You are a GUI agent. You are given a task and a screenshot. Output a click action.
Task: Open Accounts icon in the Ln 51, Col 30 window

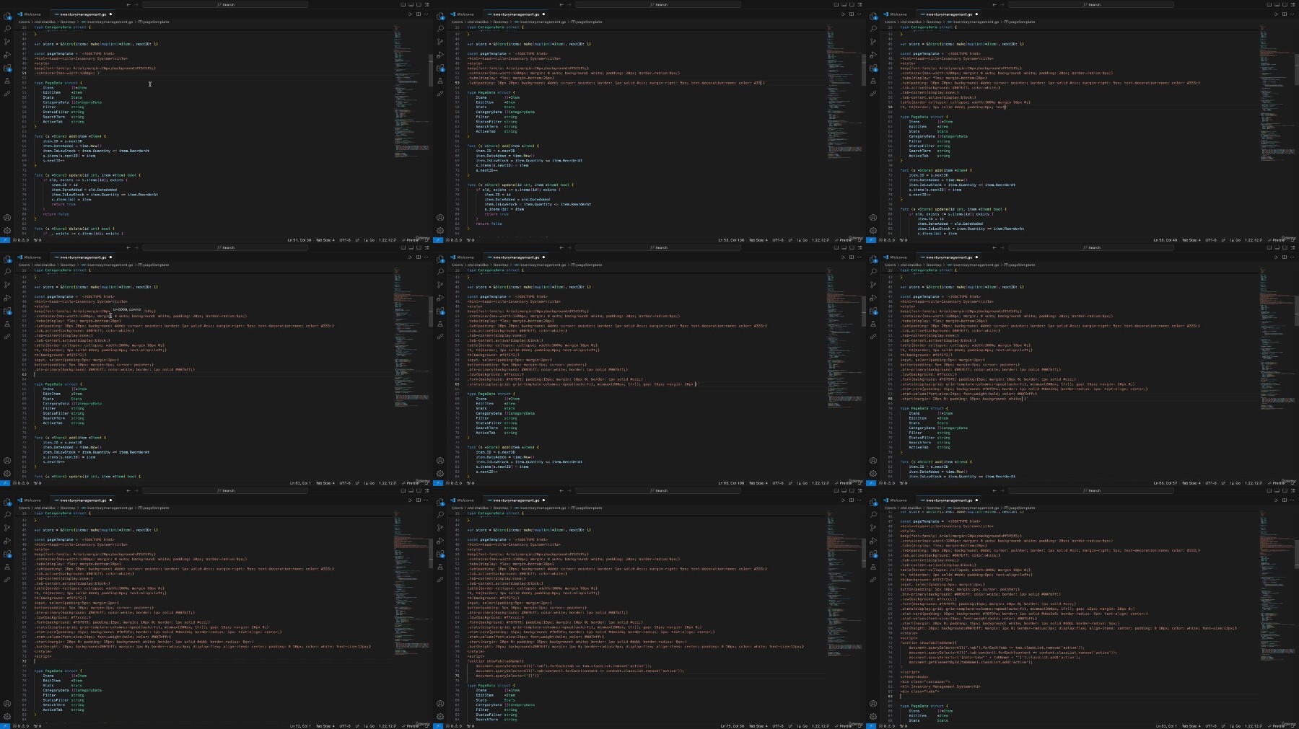click(7, 217)
